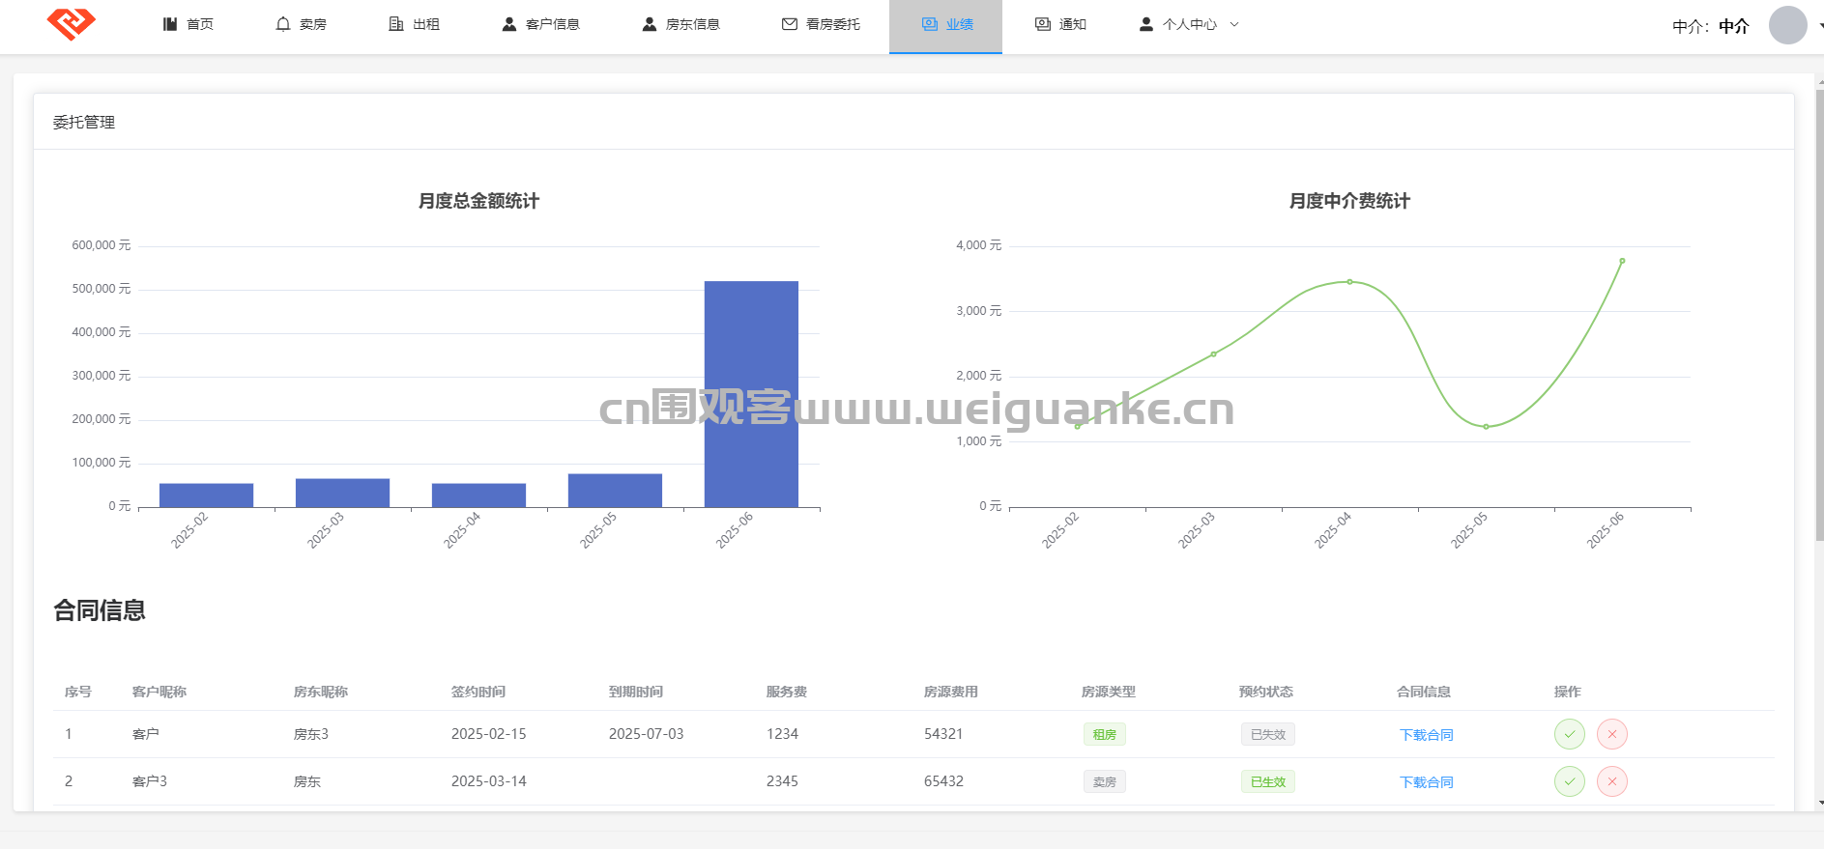
Task: Click the 到期时间 column header
Action: 636,692
